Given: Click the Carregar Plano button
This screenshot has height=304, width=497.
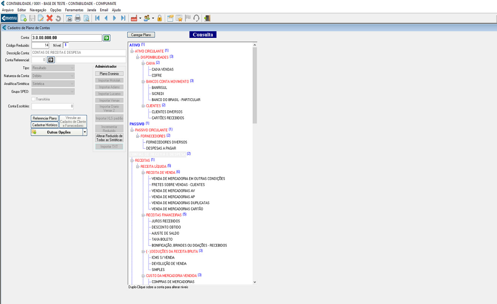Looking at the screenshot, I should click(x=141, y=35).
